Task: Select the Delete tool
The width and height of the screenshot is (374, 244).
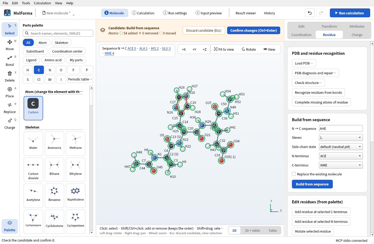Action: pyautogui.click(x=10, y=76)
